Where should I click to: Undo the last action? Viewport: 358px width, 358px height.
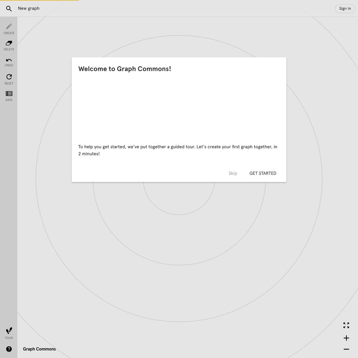(9, 62)
